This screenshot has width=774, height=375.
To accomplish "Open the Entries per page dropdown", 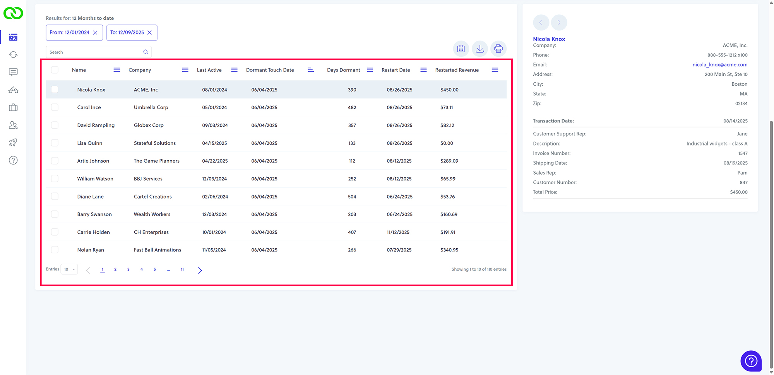I will click(69, 269).
